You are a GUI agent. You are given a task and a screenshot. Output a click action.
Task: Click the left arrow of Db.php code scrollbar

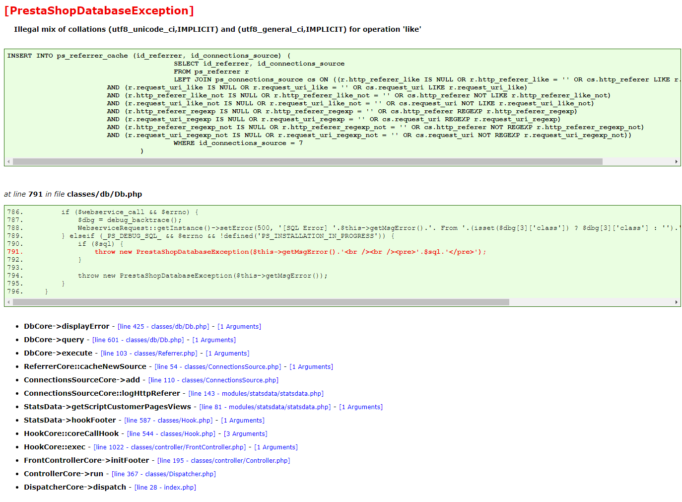pos(8,302)
